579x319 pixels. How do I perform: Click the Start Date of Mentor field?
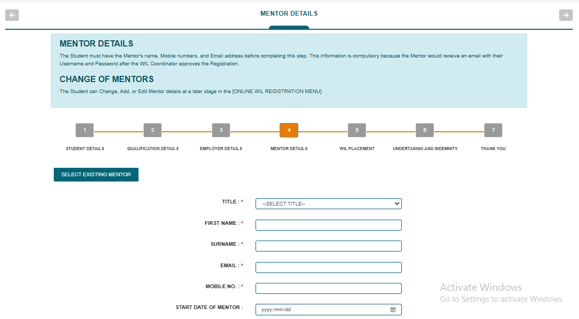click(x=328, y=310)
